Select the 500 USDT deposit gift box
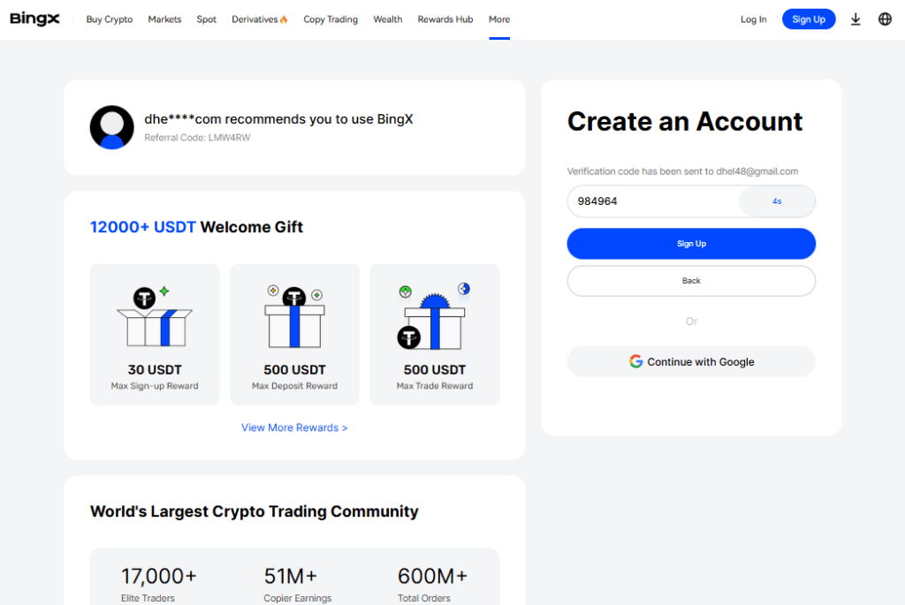Viewport: 905px width, 605px height. tap(294, 316)
